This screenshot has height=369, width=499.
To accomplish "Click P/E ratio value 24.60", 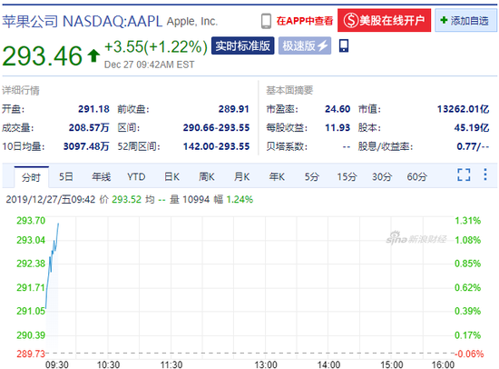I will (338, 109).
